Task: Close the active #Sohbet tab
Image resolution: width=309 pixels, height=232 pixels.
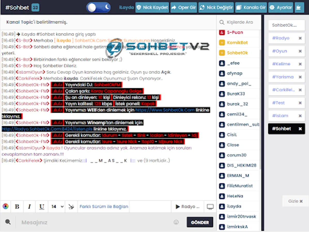Action: coord(300,129)
